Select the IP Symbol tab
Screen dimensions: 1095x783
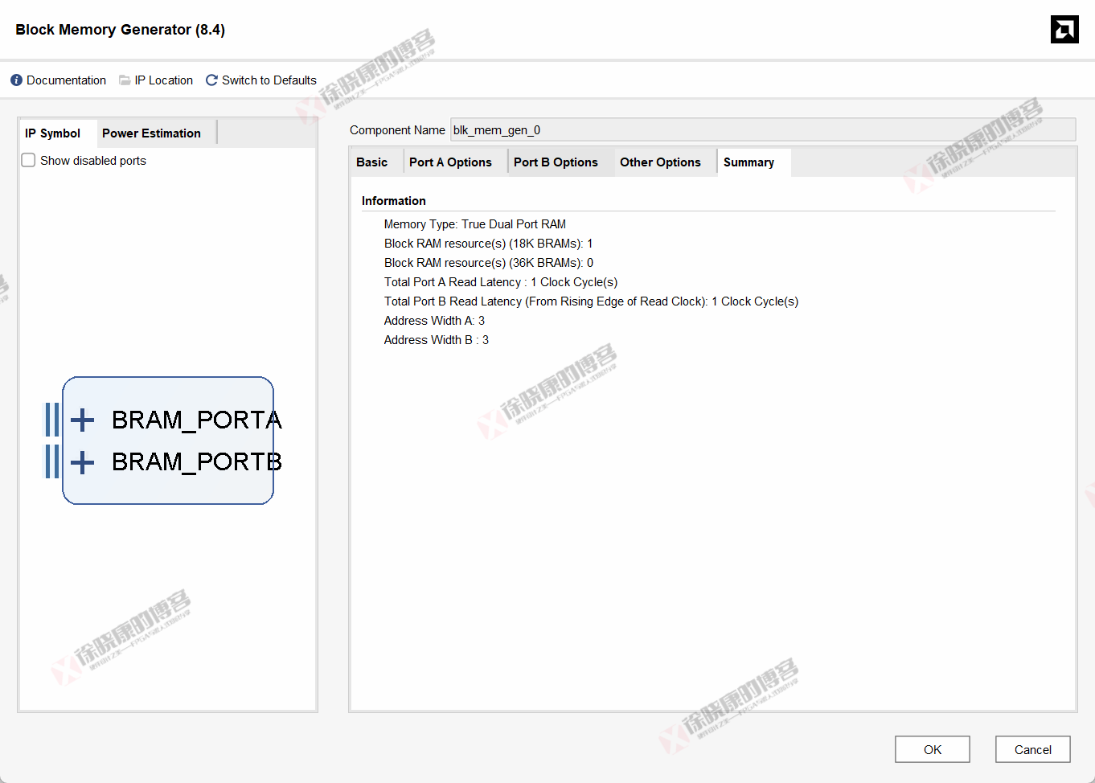[x=51, y=133]
